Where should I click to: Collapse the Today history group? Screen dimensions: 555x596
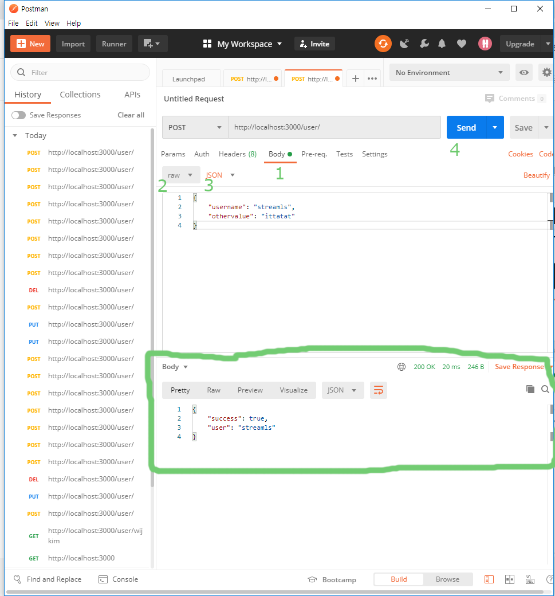click(15, 135)
